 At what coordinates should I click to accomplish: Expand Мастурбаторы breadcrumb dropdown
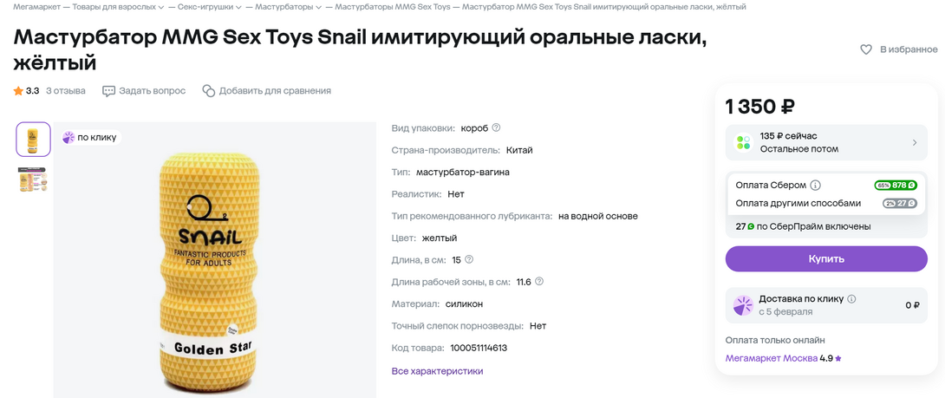(318, 7)
